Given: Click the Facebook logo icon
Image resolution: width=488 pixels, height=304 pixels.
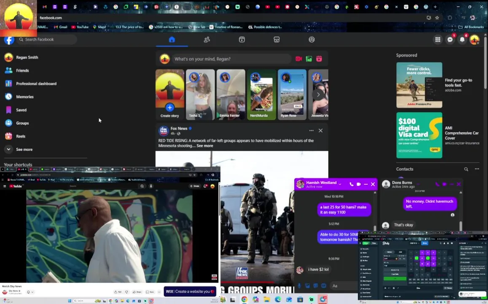Looking at the screenshot, I should pyautogui.click(x=9, y=40).
